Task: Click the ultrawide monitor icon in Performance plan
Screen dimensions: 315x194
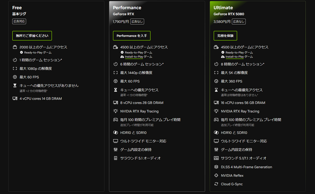Action: [x=116, y=141]
